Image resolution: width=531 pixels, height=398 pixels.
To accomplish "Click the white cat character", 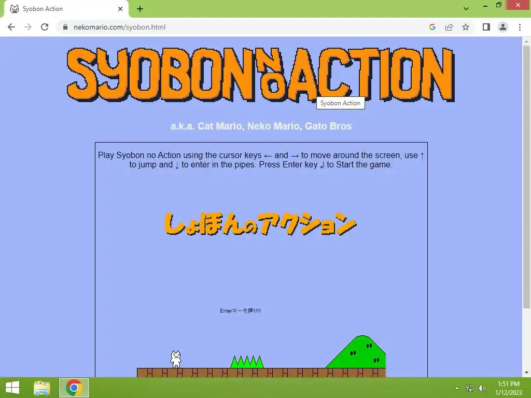I will (176, 359).
